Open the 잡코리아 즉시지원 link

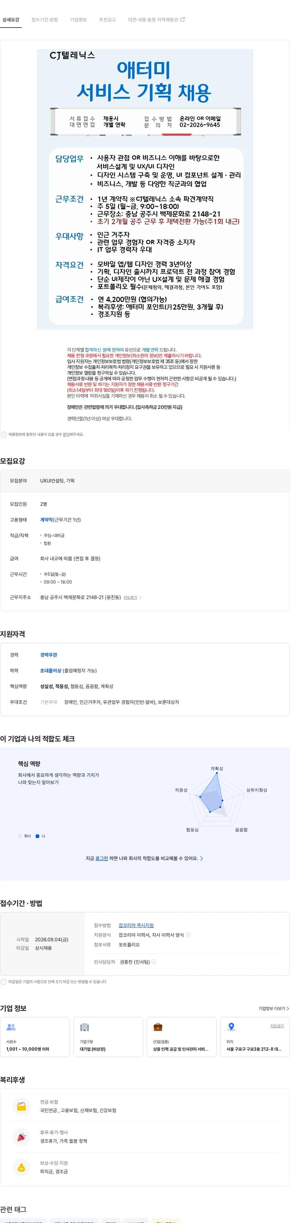coord(136,925)
